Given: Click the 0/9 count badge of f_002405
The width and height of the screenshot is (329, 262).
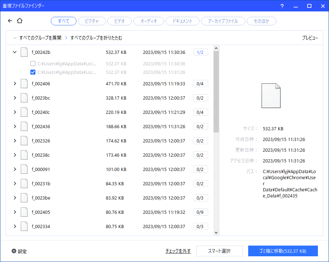Looking at the screenshot, I should coord(200,212).
